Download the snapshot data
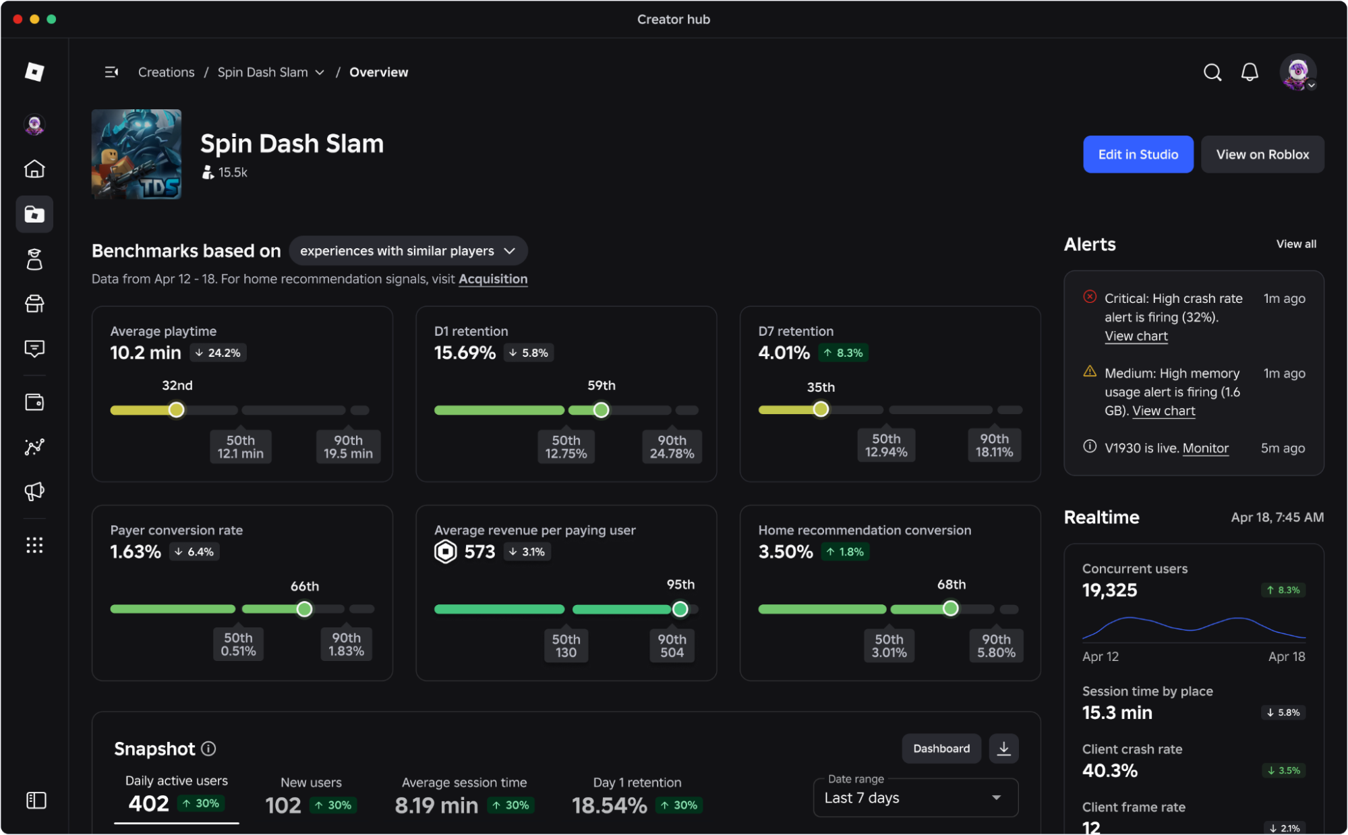Image resolution: width=1348 pixels, height=835 pixels. [x=1003, y=748]
